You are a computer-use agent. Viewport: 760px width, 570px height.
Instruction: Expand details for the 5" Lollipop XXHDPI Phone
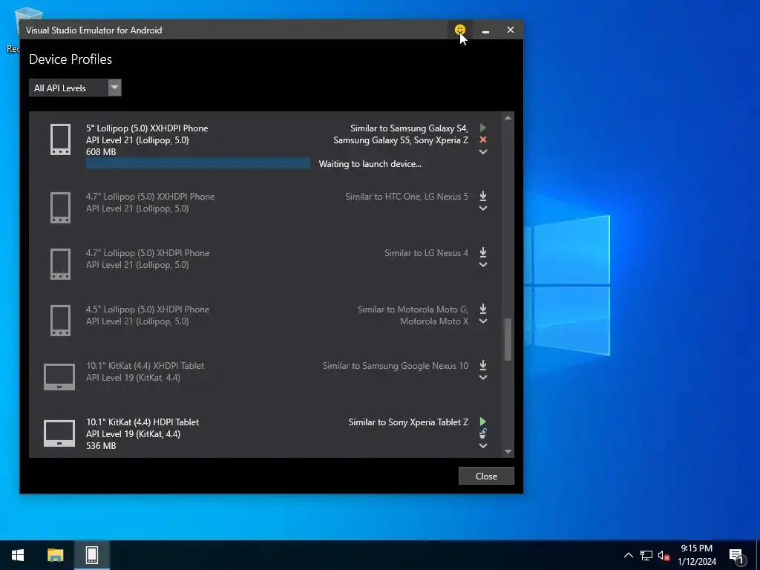[482, 151]
